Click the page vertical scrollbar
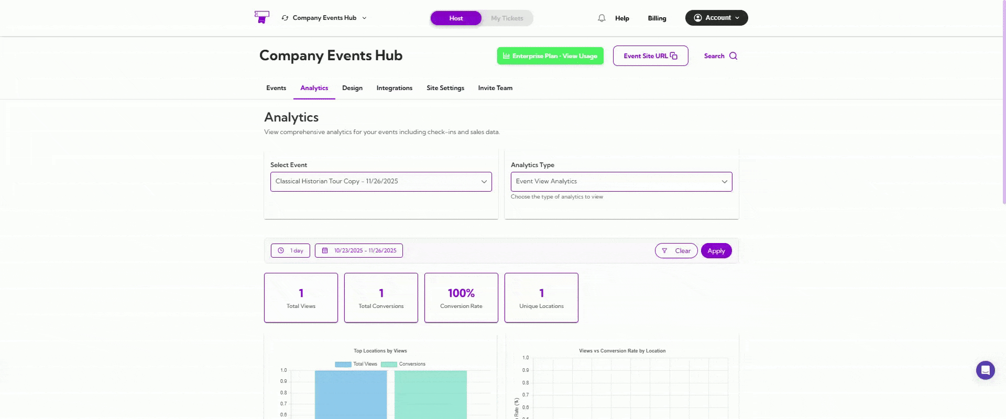 [1004, 102]
